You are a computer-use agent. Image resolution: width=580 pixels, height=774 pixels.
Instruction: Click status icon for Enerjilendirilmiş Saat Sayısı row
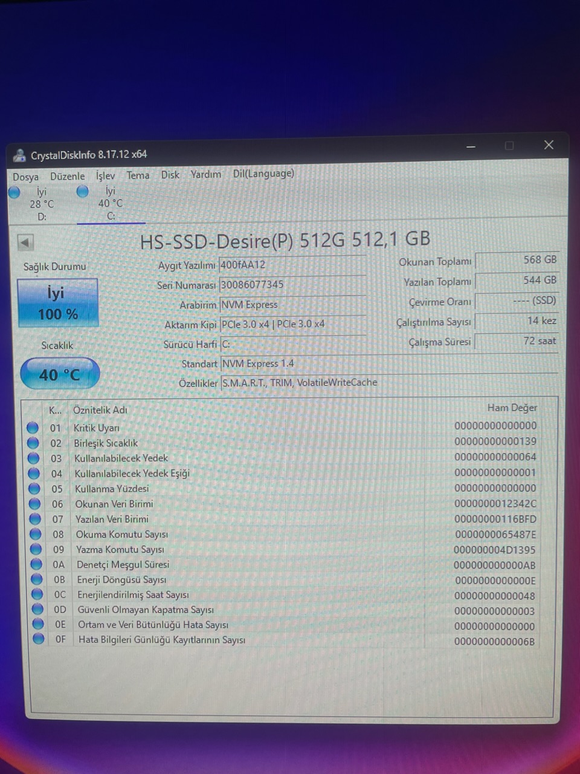(37, 594)
